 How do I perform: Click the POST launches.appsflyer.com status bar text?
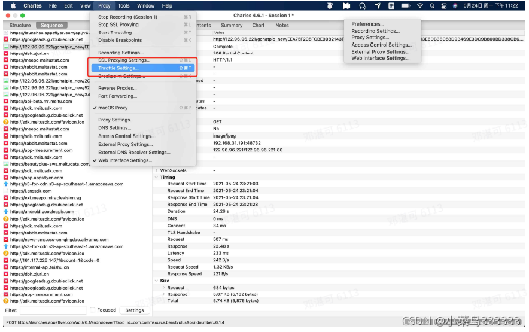[115, 322]
